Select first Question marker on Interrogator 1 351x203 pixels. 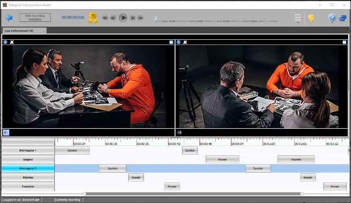[x=72, y=151]
